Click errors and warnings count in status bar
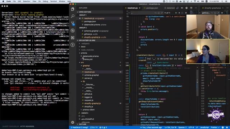230x129 pixels. 103,128
